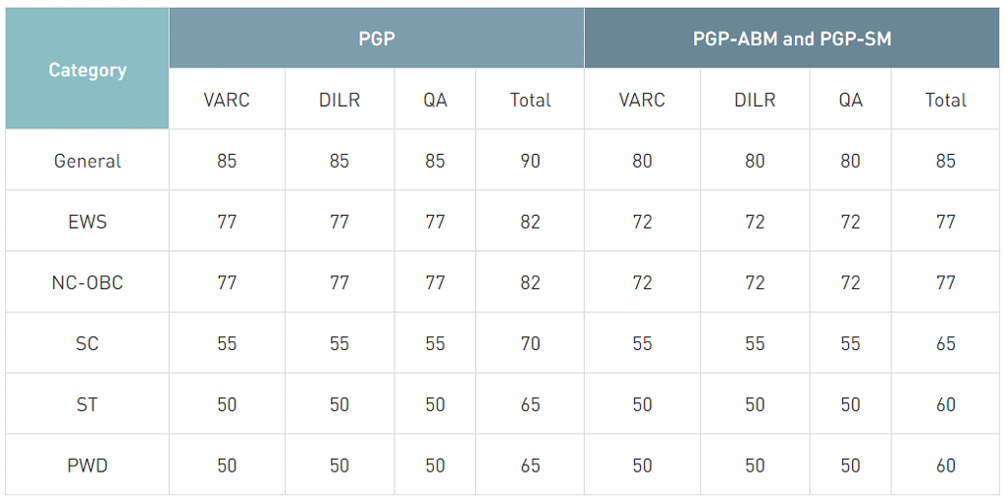1005x503 pixels.
Task: Select the DILR column header under PGP
Action: click(340, 100)
